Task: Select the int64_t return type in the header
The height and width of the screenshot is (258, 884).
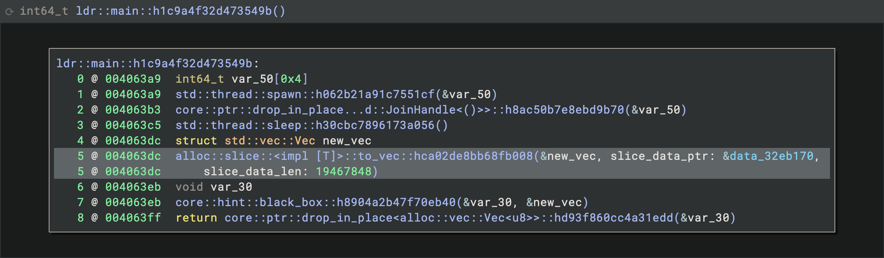Action: [44, 11]
